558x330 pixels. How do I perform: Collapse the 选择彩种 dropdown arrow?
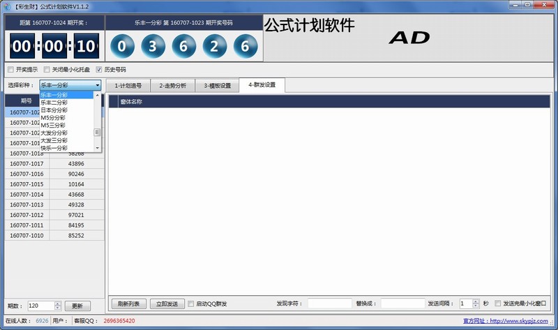pos(98,85)
